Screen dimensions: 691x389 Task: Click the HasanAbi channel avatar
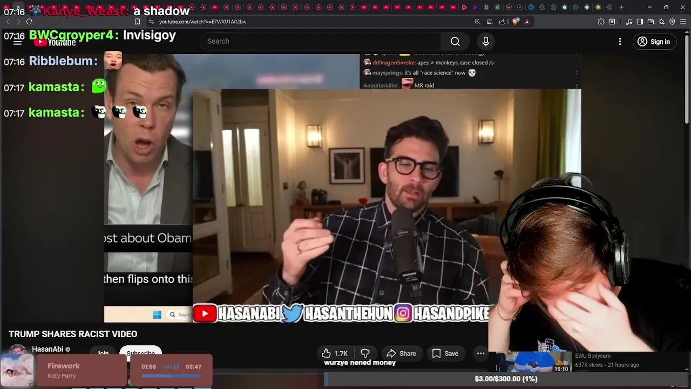click(x=17, y=350)
